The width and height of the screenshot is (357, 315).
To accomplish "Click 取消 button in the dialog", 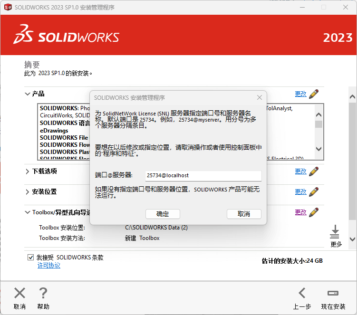I will (x=244, y=214).
